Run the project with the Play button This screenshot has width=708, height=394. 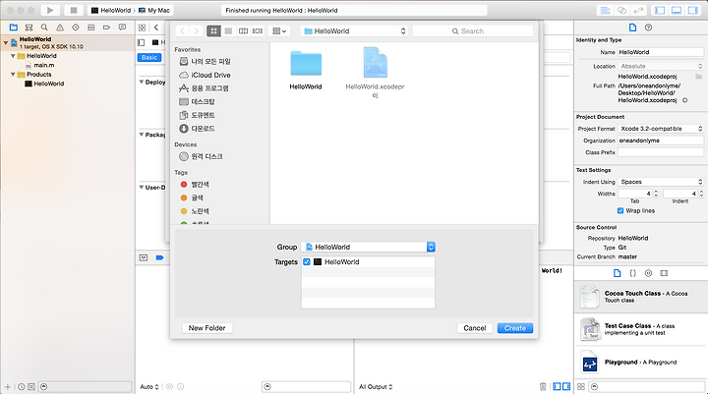pyautogui.click(x=50, y=10)
